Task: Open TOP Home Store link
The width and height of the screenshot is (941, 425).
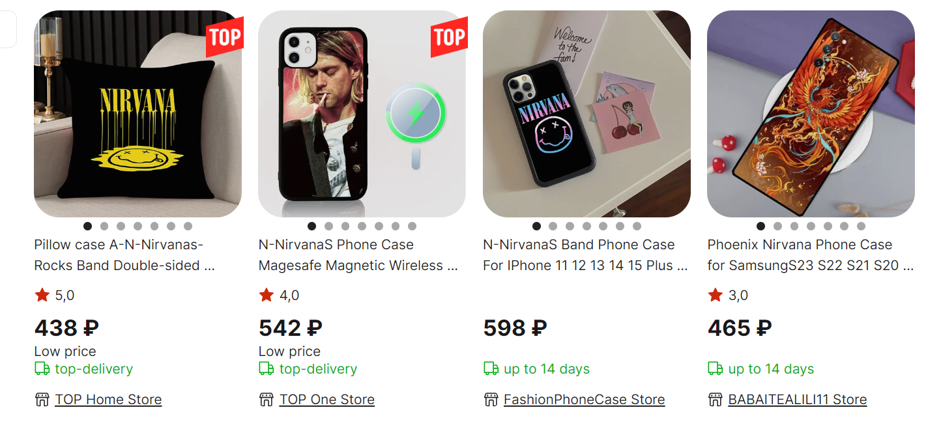Action: click(108, 400)
